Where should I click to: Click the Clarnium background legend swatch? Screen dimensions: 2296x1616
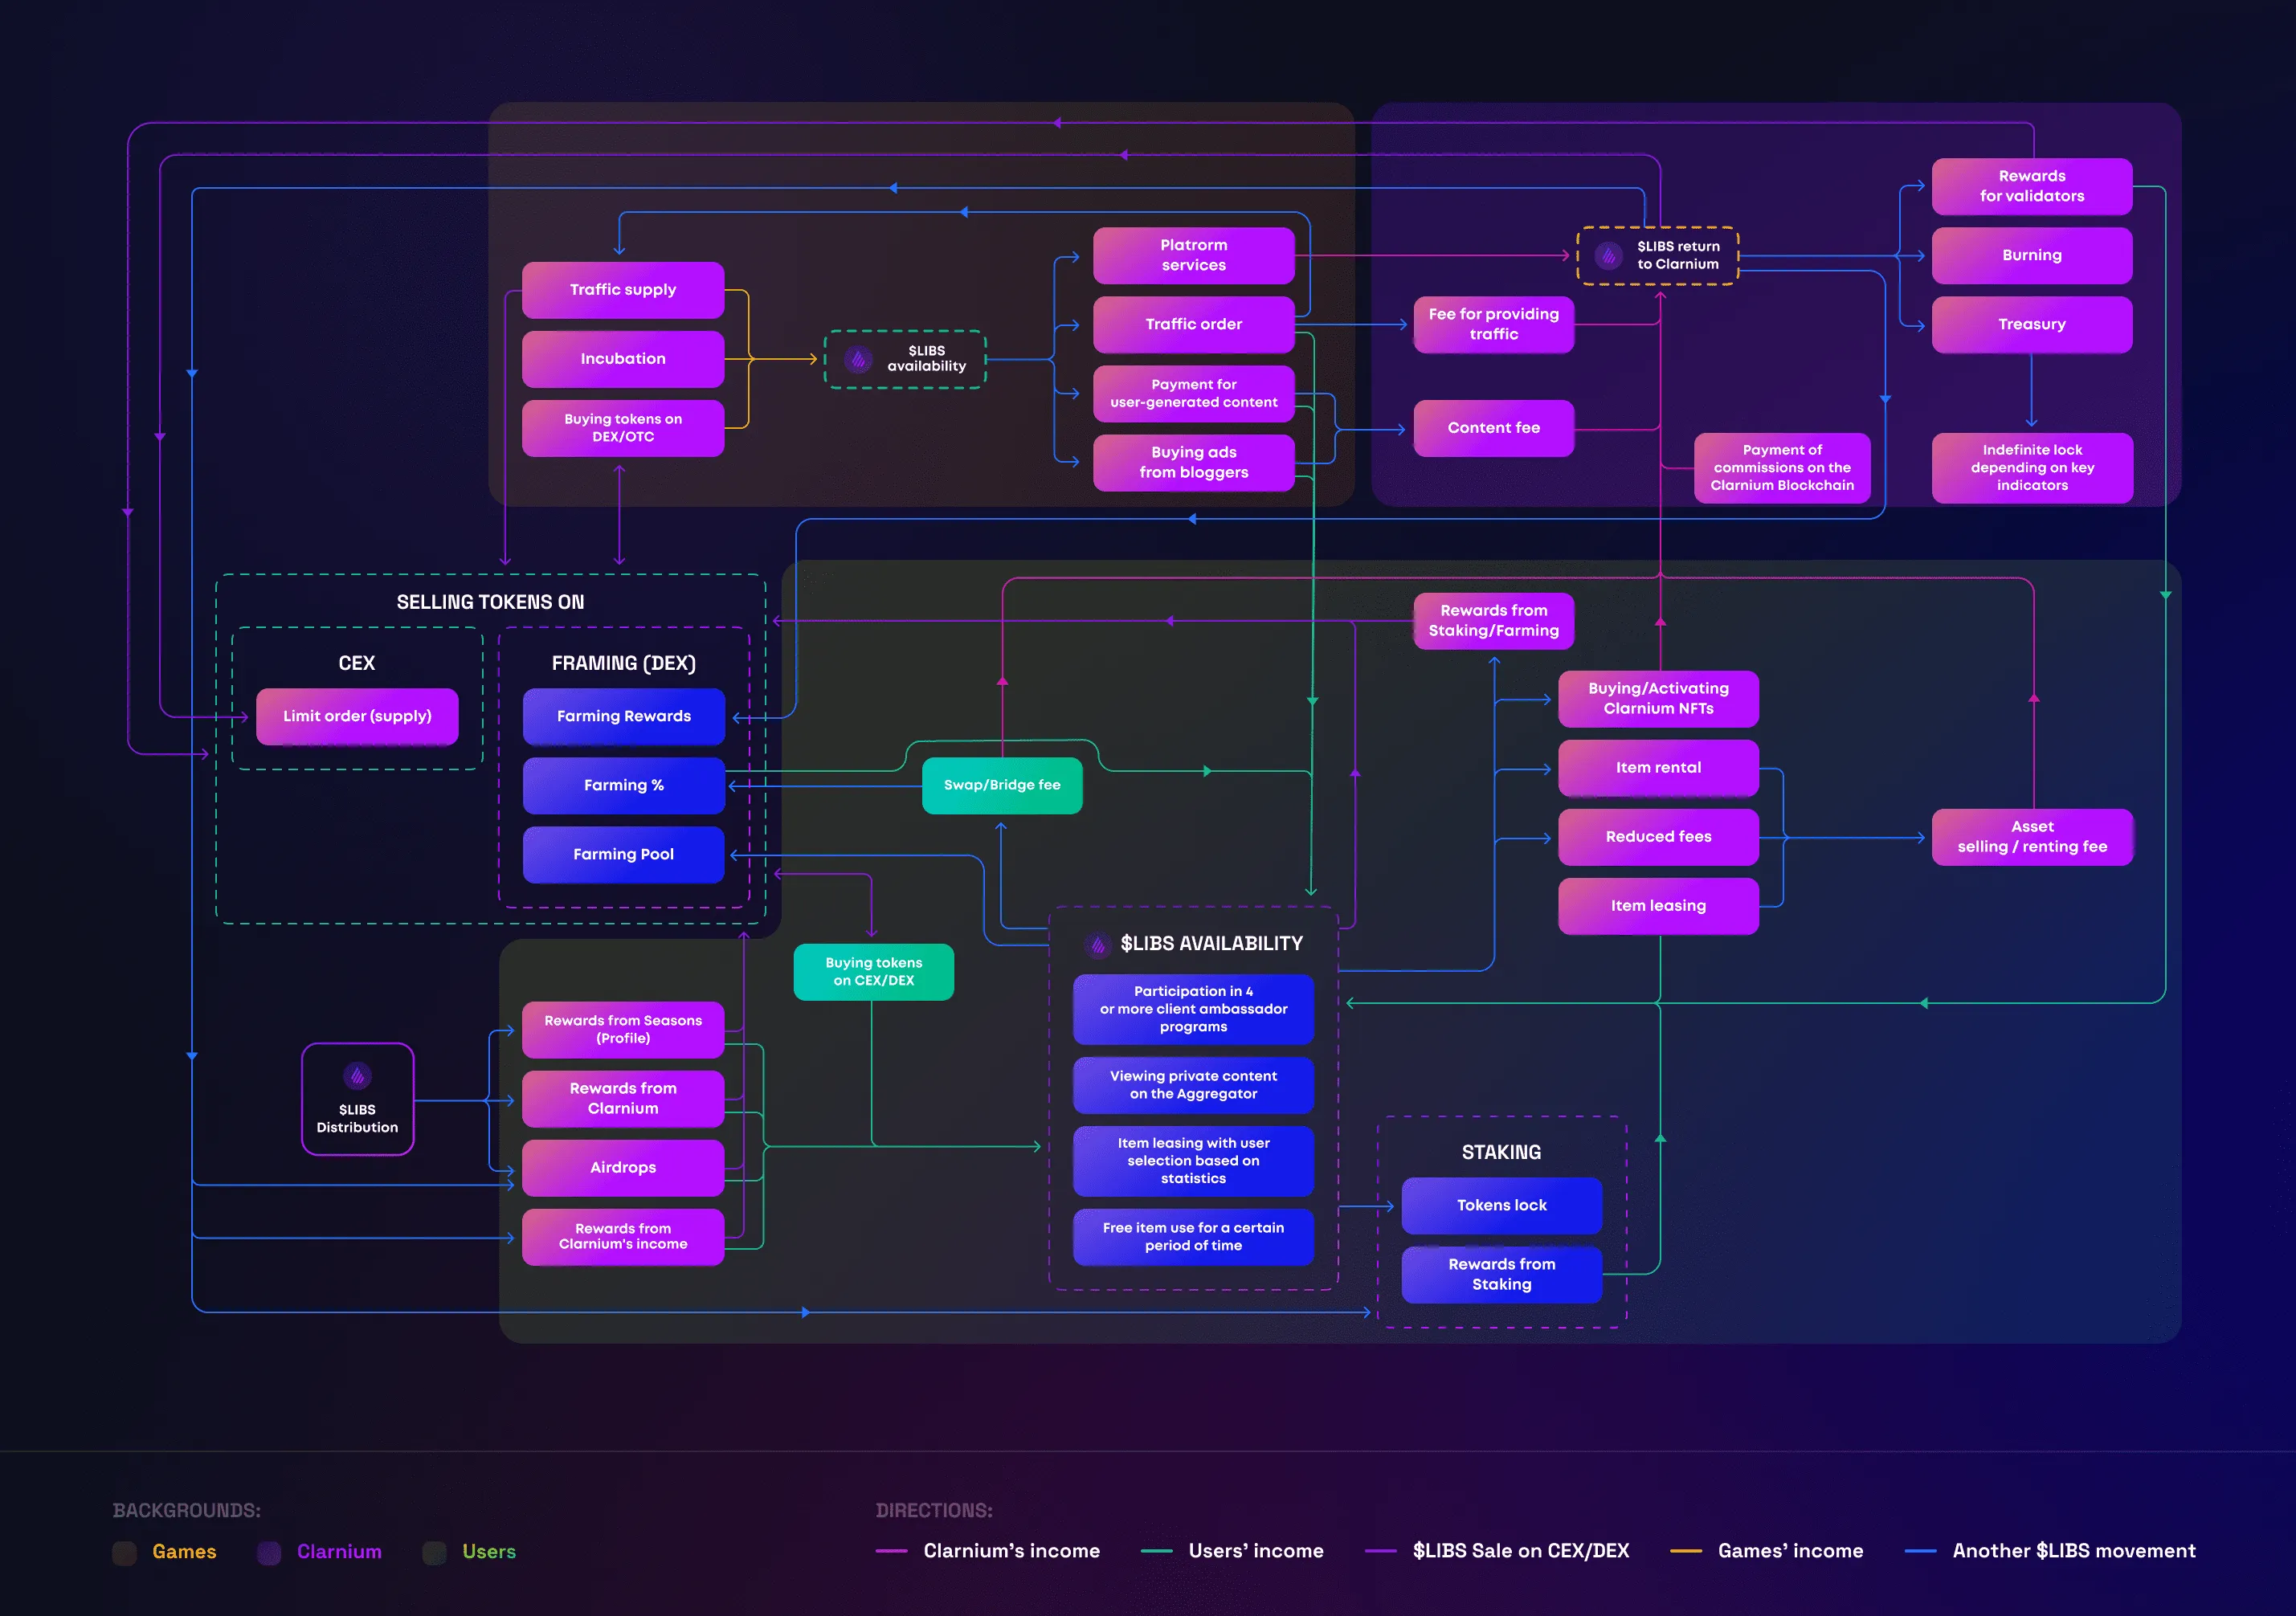pos(269,1552)
